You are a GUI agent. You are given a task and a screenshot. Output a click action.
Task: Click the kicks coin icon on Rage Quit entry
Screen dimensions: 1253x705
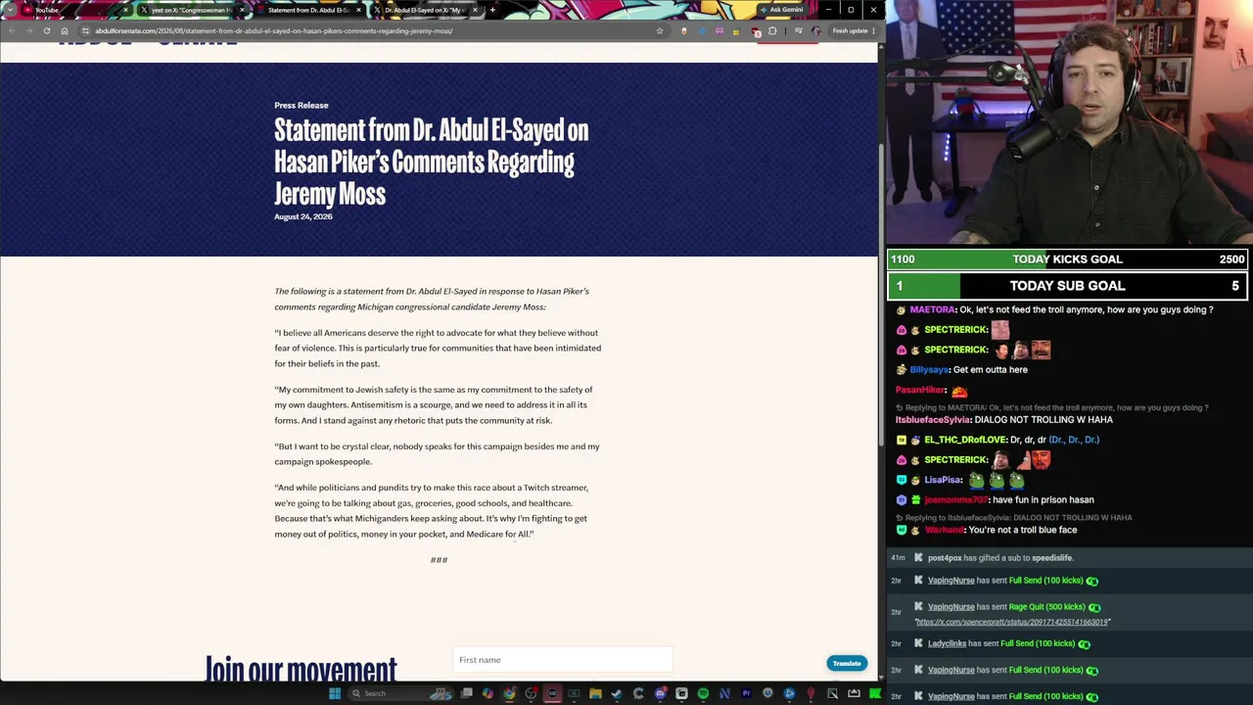(x=1094, y=607)
